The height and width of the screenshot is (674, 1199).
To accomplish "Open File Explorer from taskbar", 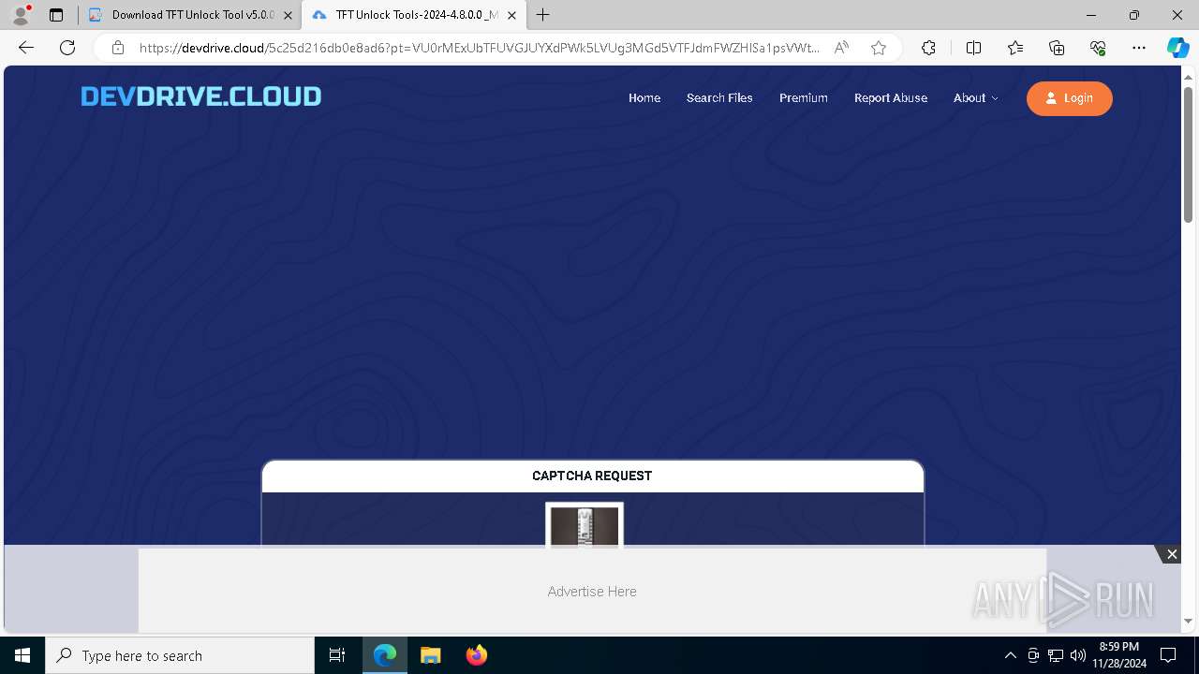I will tap(430, 655).
